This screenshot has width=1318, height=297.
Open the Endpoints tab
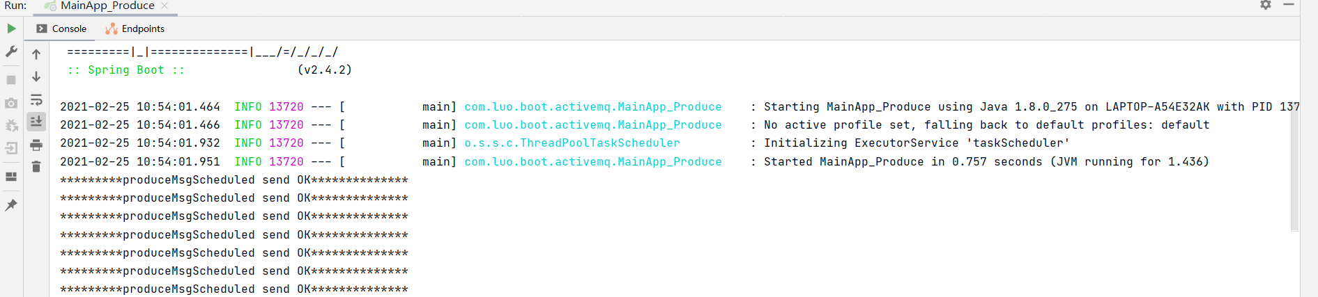click(x=135, y=29)
